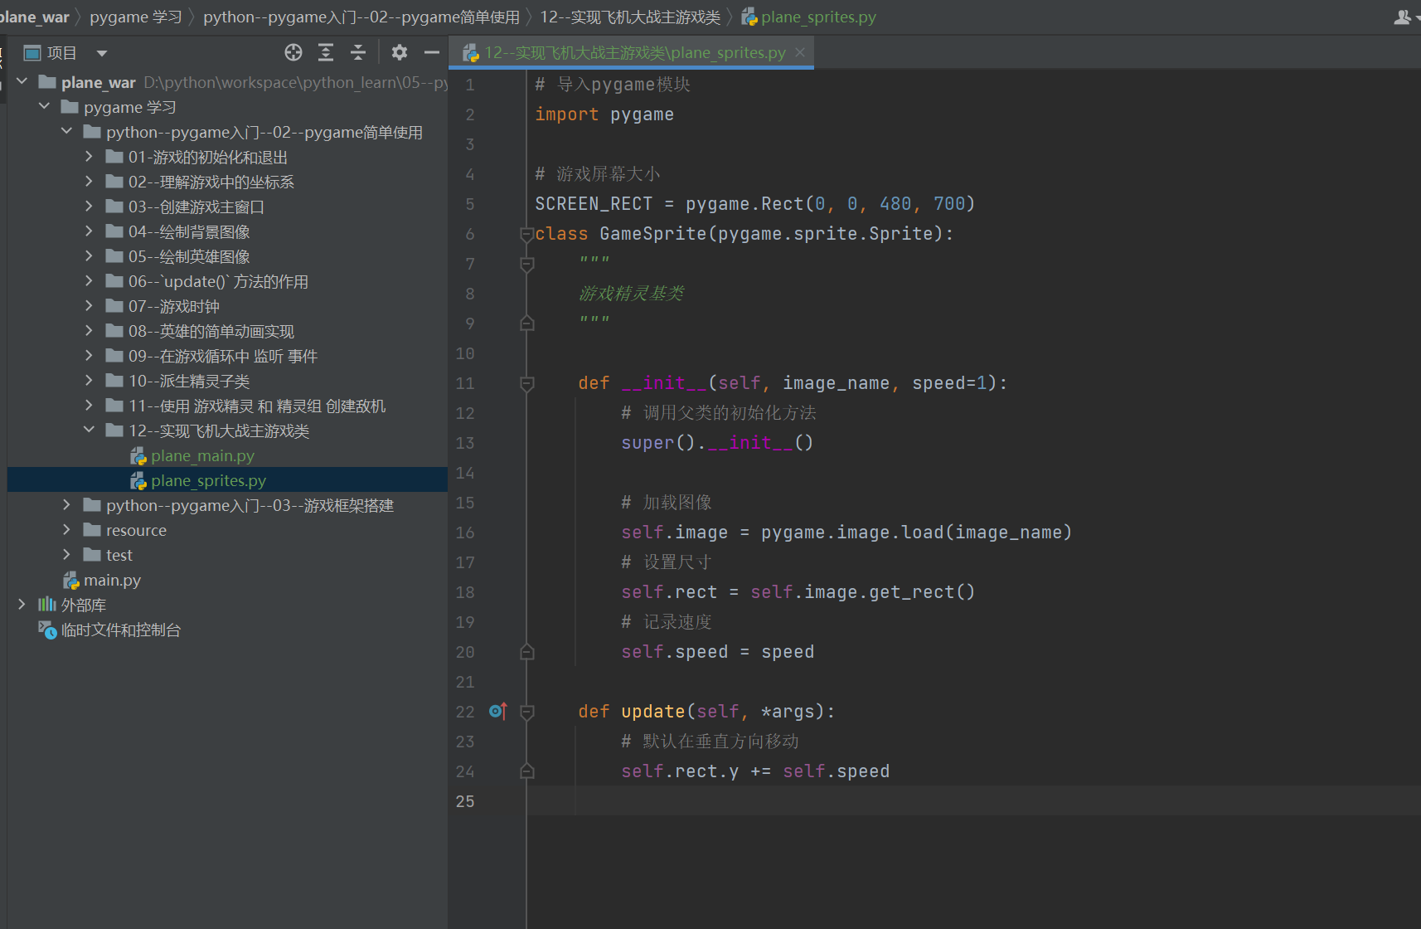Screen dimensions: 1421x929
Task: Select main.py file in project tree
Action: click(x=112, y=580)
